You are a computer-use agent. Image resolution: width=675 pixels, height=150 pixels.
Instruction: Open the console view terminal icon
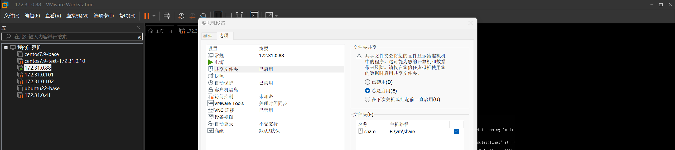click(x=254, y=15)
